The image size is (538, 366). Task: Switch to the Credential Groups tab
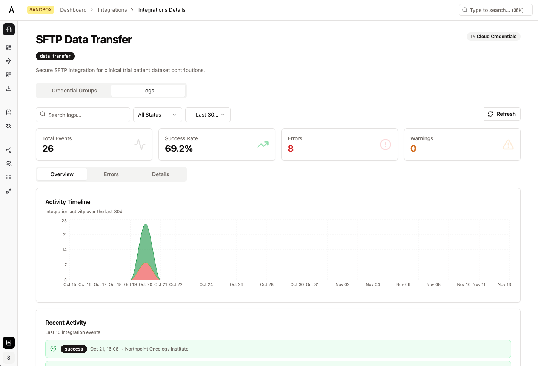pos(74,90)
